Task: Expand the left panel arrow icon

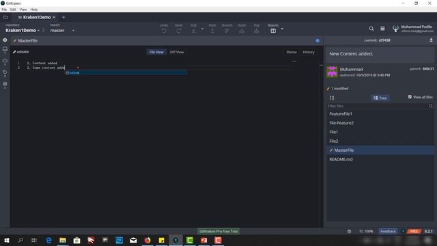Action: [x=5, y=40]
